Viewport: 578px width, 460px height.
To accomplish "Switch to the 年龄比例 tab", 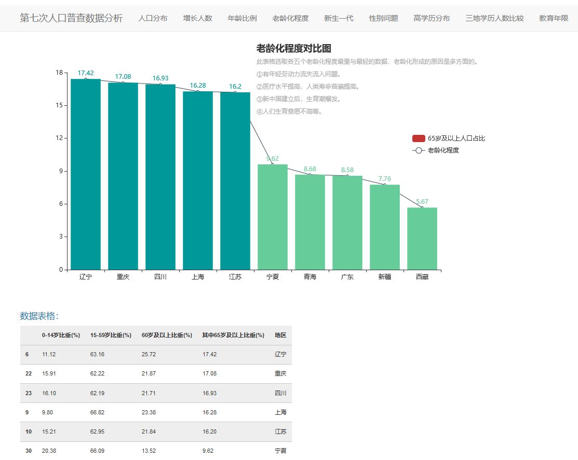I will pos(242,18).
